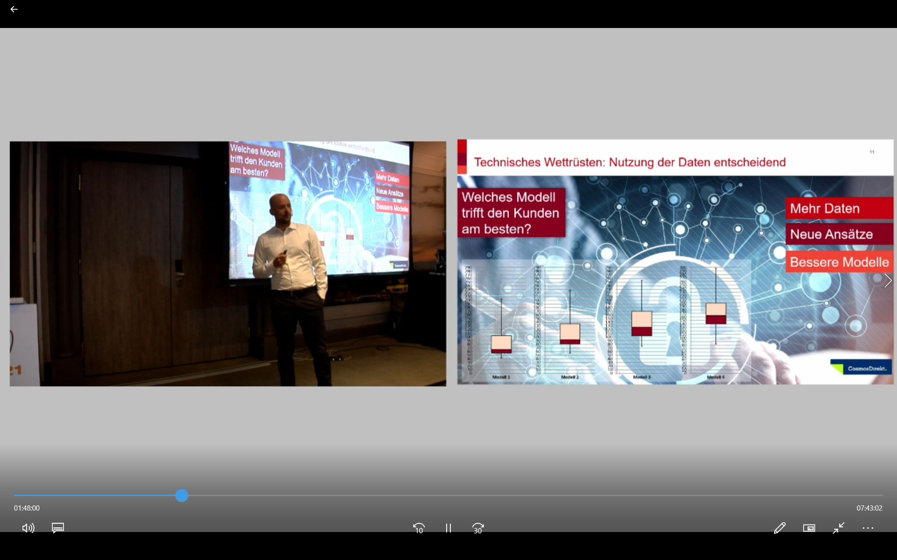Switch to mini view mode
The width and height of the screenshot is (897, 560).
tap(809, 528)
